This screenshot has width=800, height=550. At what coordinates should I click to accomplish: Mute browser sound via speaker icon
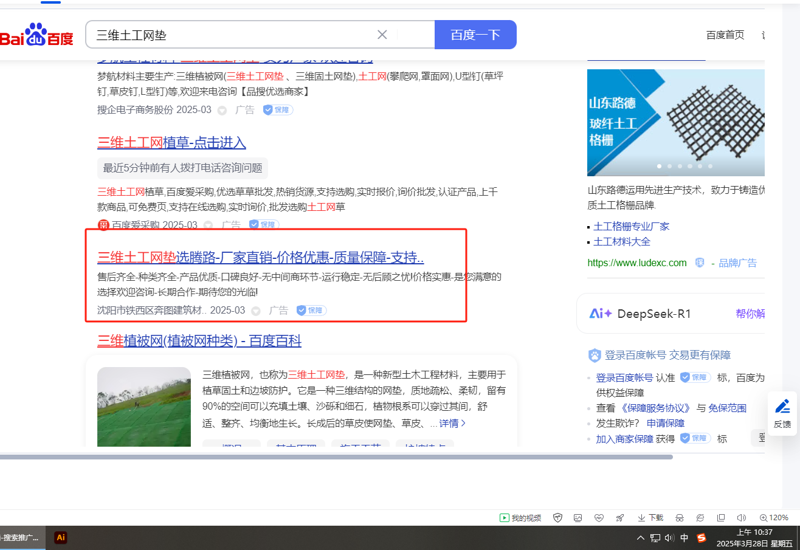coord(741,518)
